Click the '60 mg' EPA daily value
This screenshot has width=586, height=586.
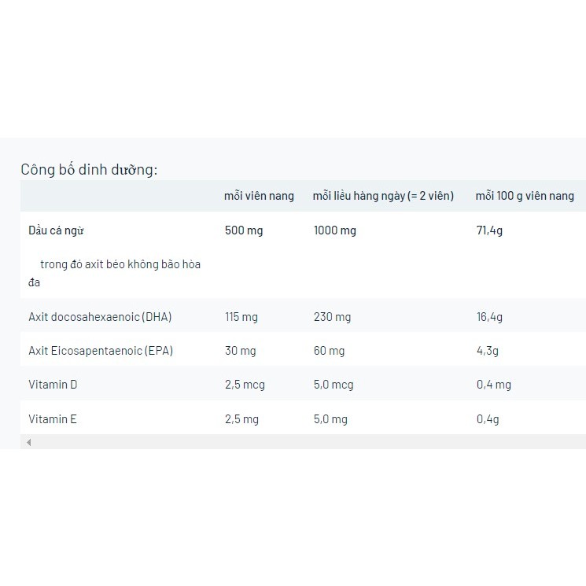(329, 351)
